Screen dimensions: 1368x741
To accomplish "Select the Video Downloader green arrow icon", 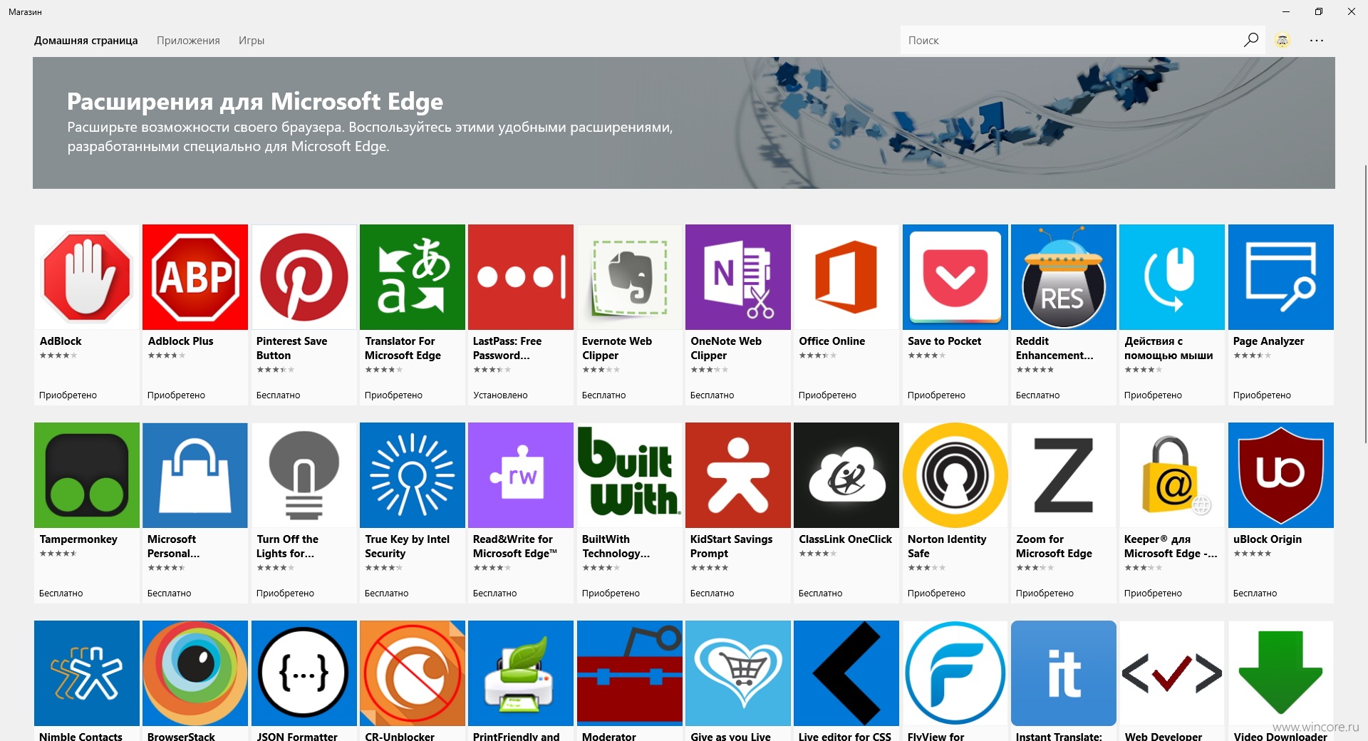I will pyautogui.click(x=1281, y=673).
